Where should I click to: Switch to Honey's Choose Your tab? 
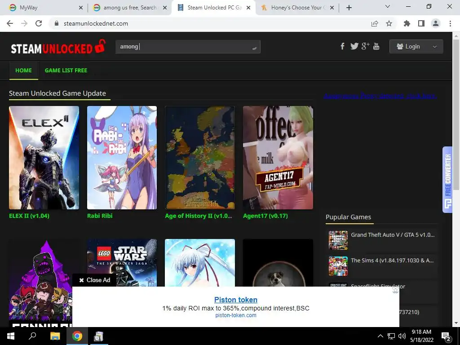298,8
